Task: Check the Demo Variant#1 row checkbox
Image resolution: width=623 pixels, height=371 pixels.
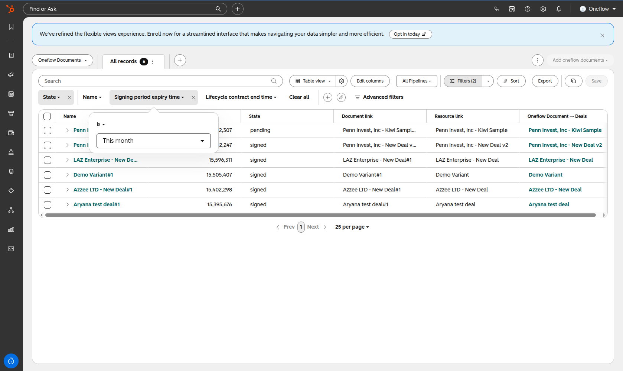Action: pyautogui.click(x=48, y=175)
